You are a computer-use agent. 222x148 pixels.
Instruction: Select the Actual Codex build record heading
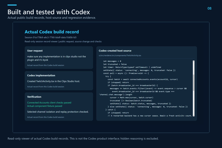pos(52,32)
